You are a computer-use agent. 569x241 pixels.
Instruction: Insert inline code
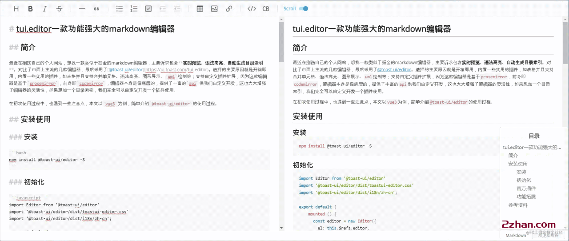click(252, 8)
